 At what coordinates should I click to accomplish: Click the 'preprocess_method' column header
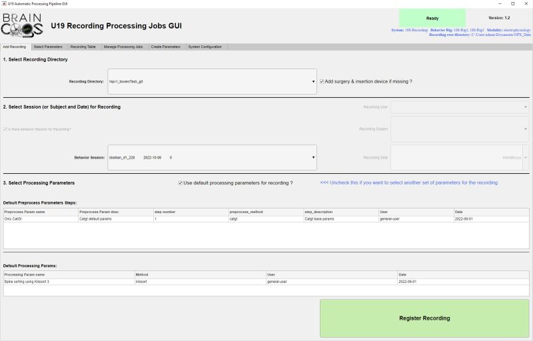pos(266,212)
